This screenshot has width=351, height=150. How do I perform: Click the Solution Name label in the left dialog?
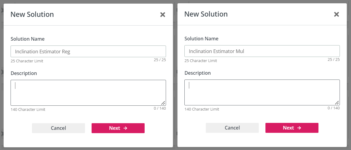click(x=27, y=39)
